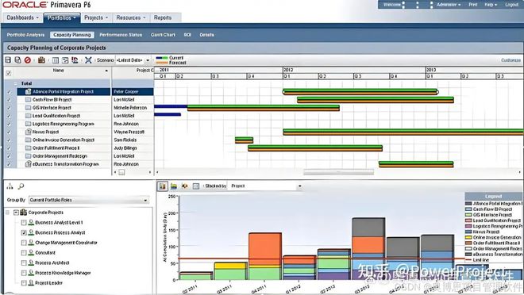
Task: Select the stacked bar chart view icon
Action: click(163, 186)
